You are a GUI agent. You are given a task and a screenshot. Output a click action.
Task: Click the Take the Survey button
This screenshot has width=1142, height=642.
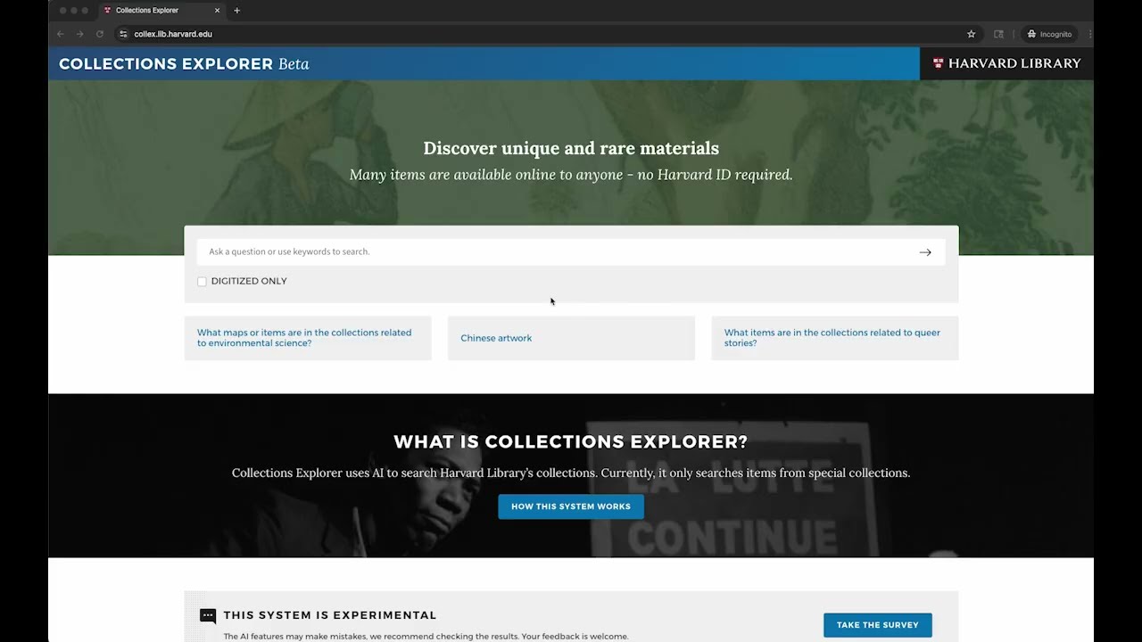(x=878, y=625)
